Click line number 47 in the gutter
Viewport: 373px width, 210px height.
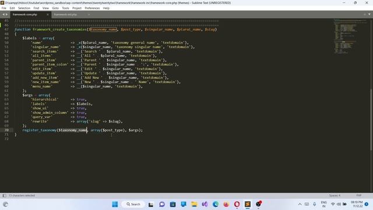6,30
